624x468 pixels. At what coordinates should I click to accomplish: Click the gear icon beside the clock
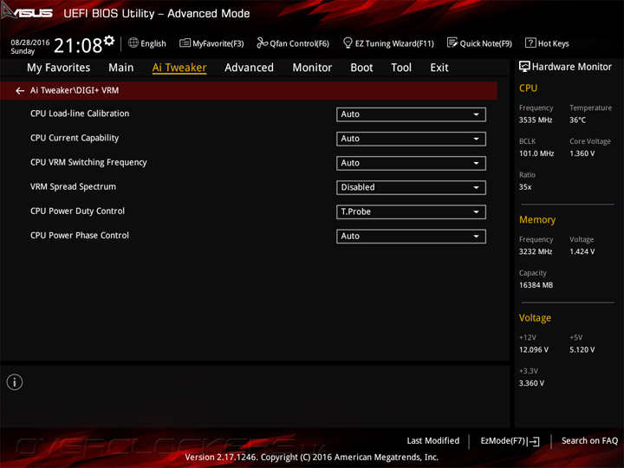point(109,40)
